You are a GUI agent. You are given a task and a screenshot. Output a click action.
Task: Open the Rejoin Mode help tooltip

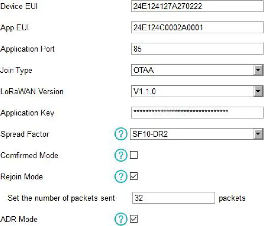121,177
